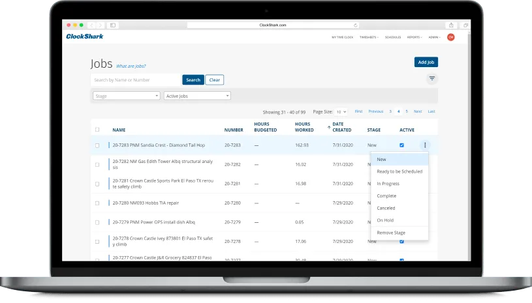The height and width of the screenshot is (303, 532).
Task: Select checkbox for job 20-7279 PNM Power
Action: pos(97,222)
